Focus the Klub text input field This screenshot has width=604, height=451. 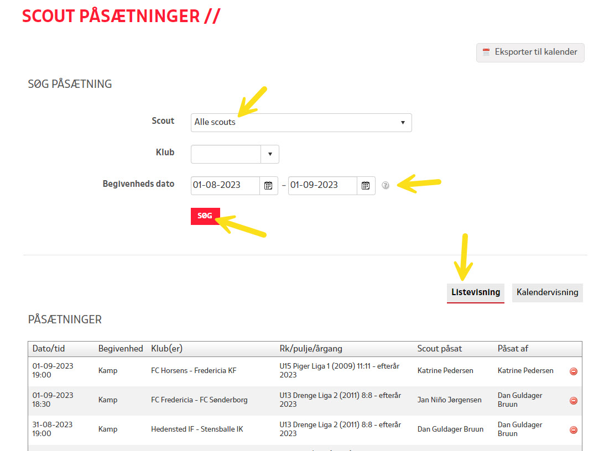[226, 154]
